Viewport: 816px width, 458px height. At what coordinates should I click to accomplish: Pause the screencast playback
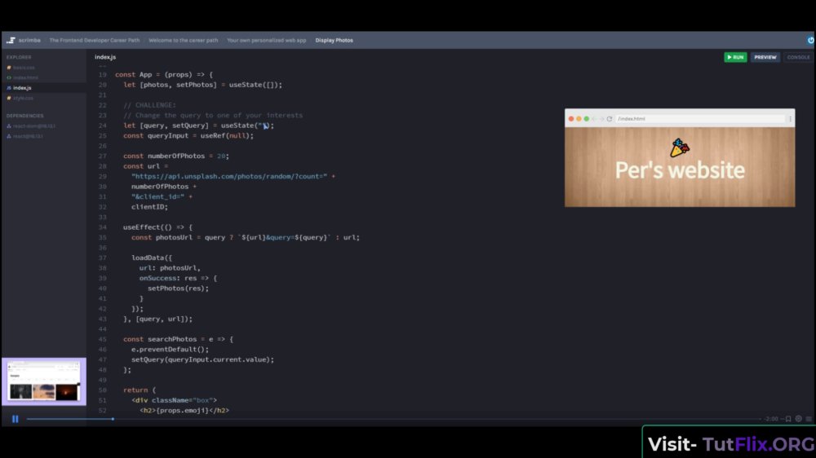click(15, 419)
